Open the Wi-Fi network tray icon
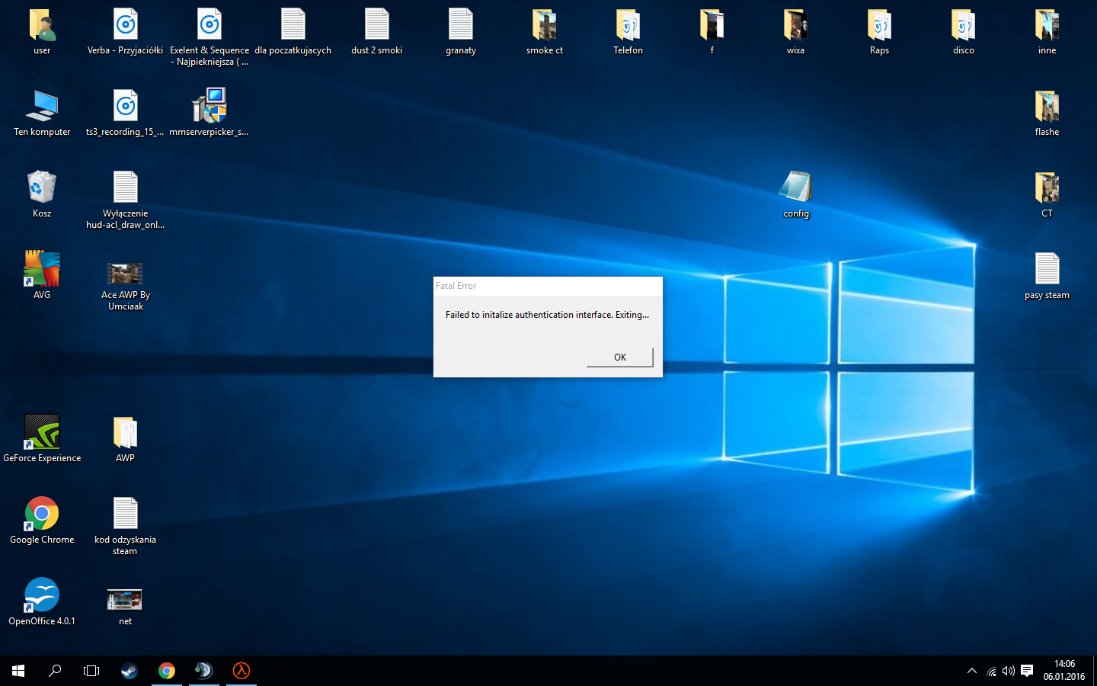This screenshot has width=1097, height=686. pyautogui.click(x=991, y=671)
